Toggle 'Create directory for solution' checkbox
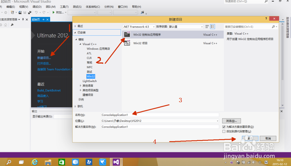This screenshot has width=291, height=166. coord(224,127)
